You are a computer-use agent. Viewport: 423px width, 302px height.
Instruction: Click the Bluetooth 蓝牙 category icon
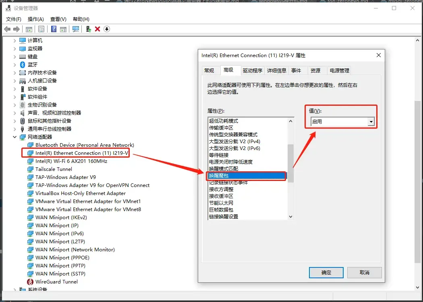pos(23,65)
